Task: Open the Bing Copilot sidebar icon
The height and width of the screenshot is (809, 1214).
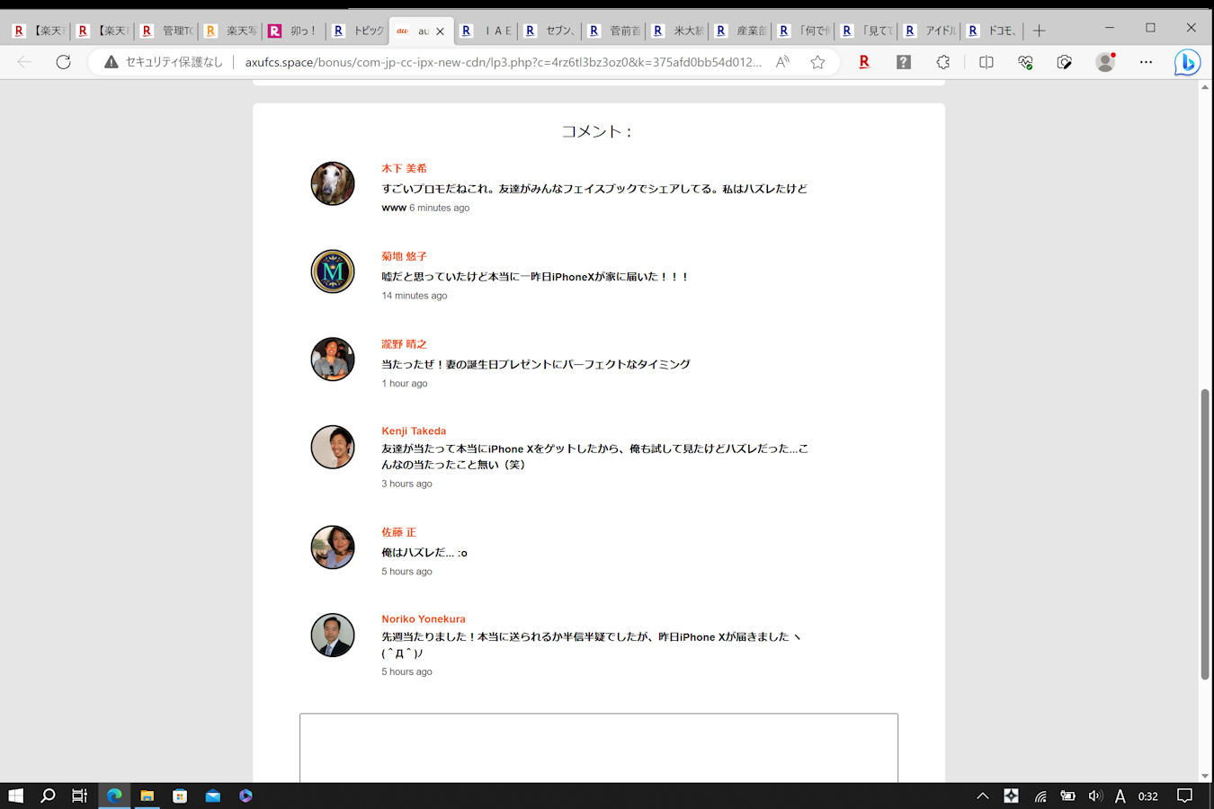Action: pos(1187,62)
